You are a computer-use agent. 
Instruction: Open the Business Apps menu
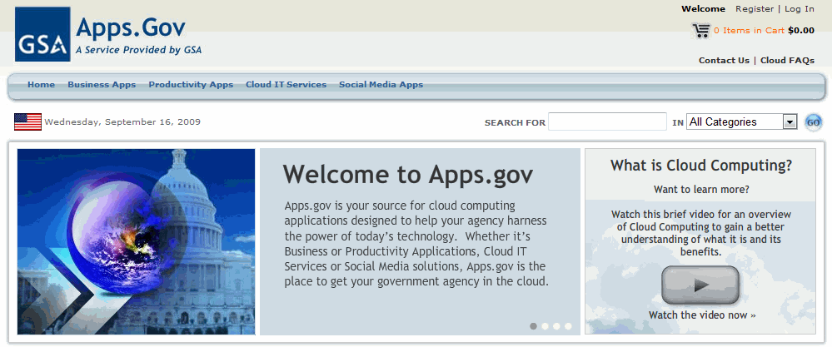(x=102, y=85)
